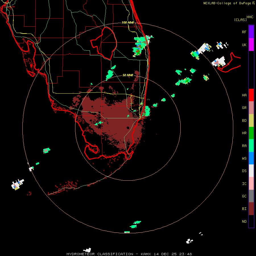Click the 50 NMI range ring label
Viewport: 256px width, 256px height.
coord(128,75)
